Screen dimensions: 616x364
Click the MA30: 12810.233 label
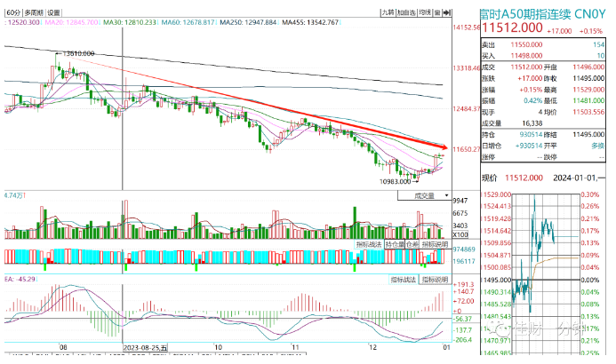click(x=130, y=22)
